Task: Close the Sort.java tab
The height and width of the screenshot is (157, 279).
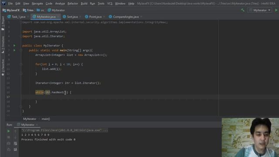Action: 80,17
